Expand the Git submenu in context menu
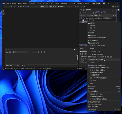The width and height of the screenshot is (122, 114). point(104,83)
